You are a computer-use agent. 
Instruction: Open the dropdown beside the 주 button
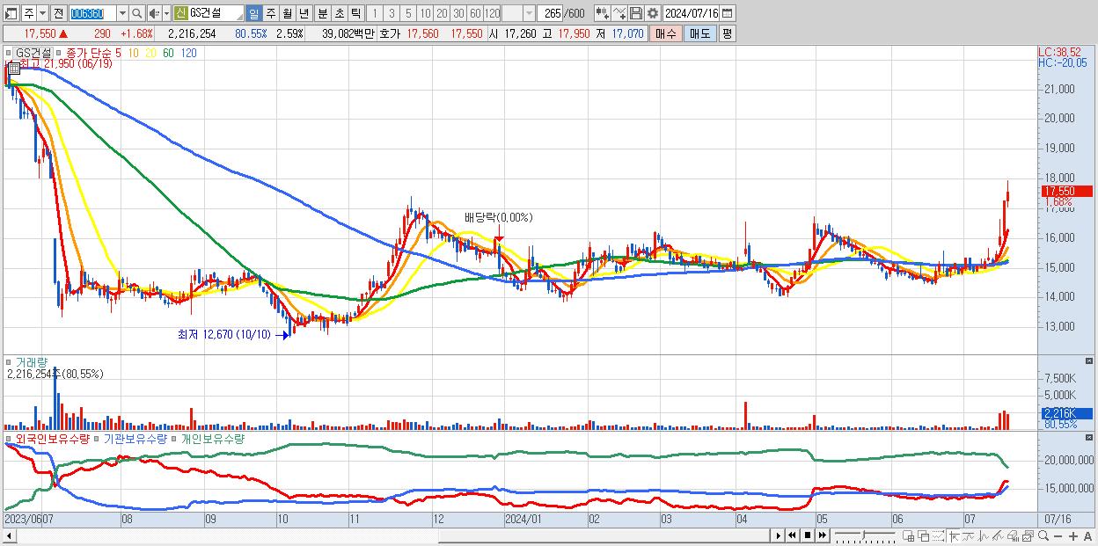click(43, 13)
